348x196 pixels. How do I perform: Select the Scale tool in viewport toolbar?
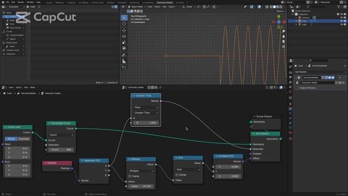tap(124, 42)
